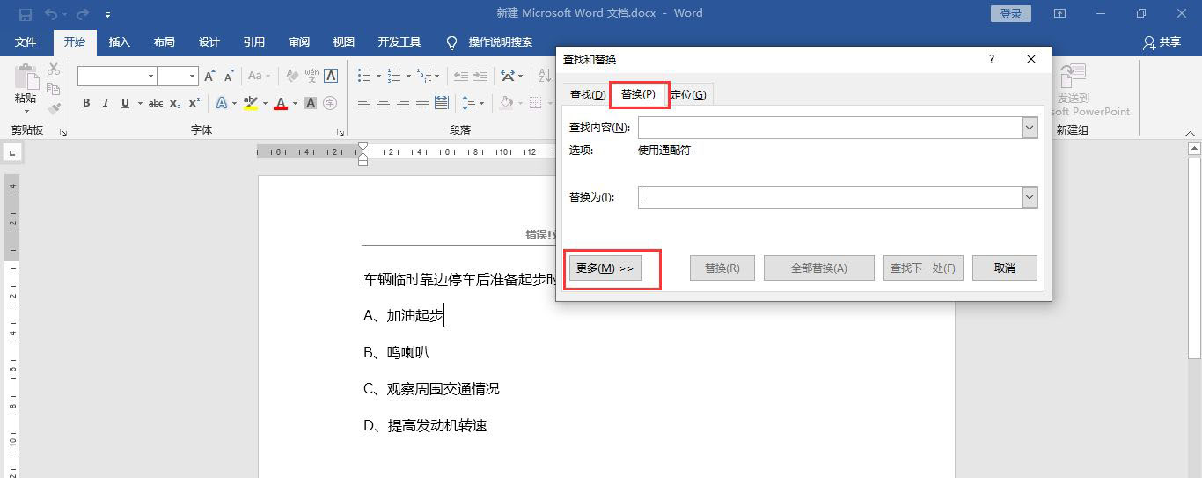Click the Format Painter brush icon
This screenshot has width=1202, height=478.
tap(54, 109)
